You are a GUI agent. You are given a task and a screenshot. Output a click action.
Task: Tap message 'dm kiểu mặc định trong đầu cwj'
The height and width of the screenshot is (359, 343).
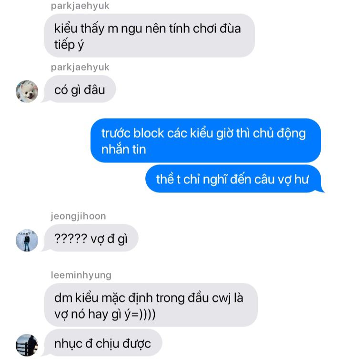pos(151,305)
